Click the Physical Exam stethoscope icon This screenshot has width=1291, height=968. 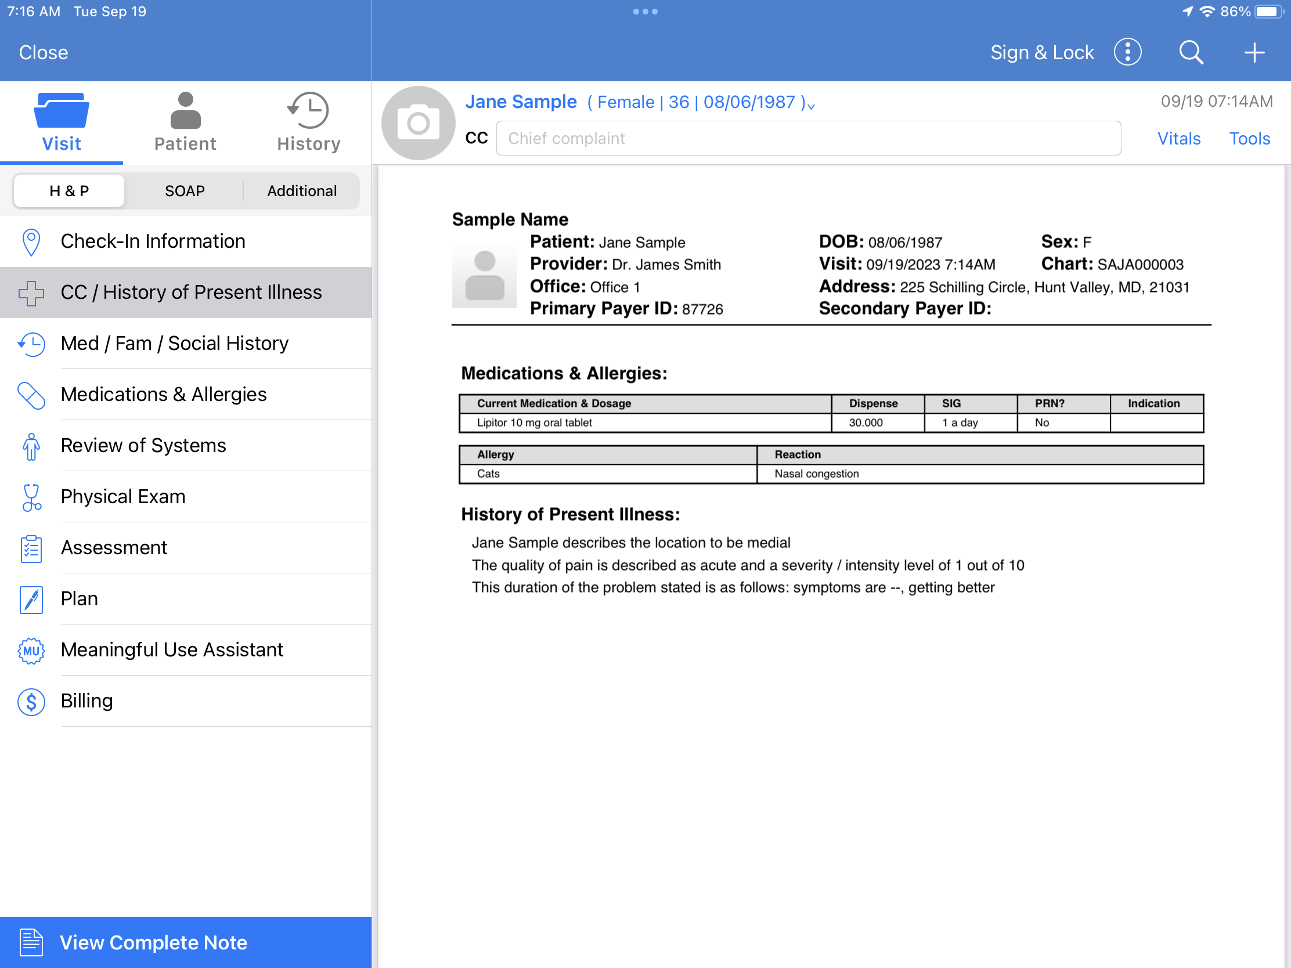coord(31,497)
